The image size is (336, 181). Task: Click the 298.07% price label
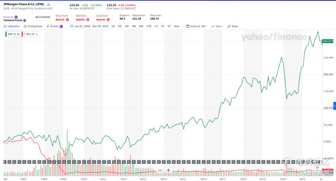(x=328, y=41)
